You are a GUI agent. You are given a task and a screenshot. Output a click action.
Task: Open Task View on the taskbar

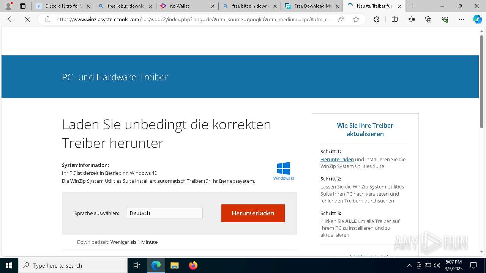pyautogui.click(x=137, y=265)
